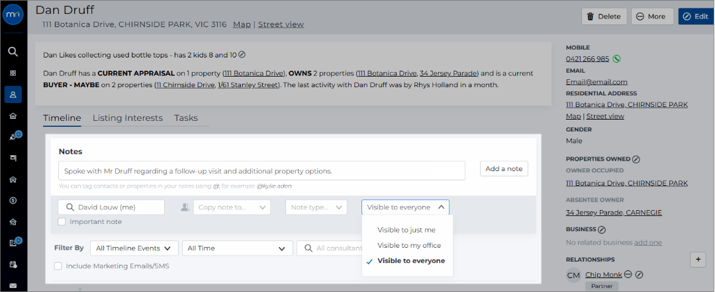Enable Include Marketing Emails/SMS checkbox
The image size is (715, 292).
(58, 266)
